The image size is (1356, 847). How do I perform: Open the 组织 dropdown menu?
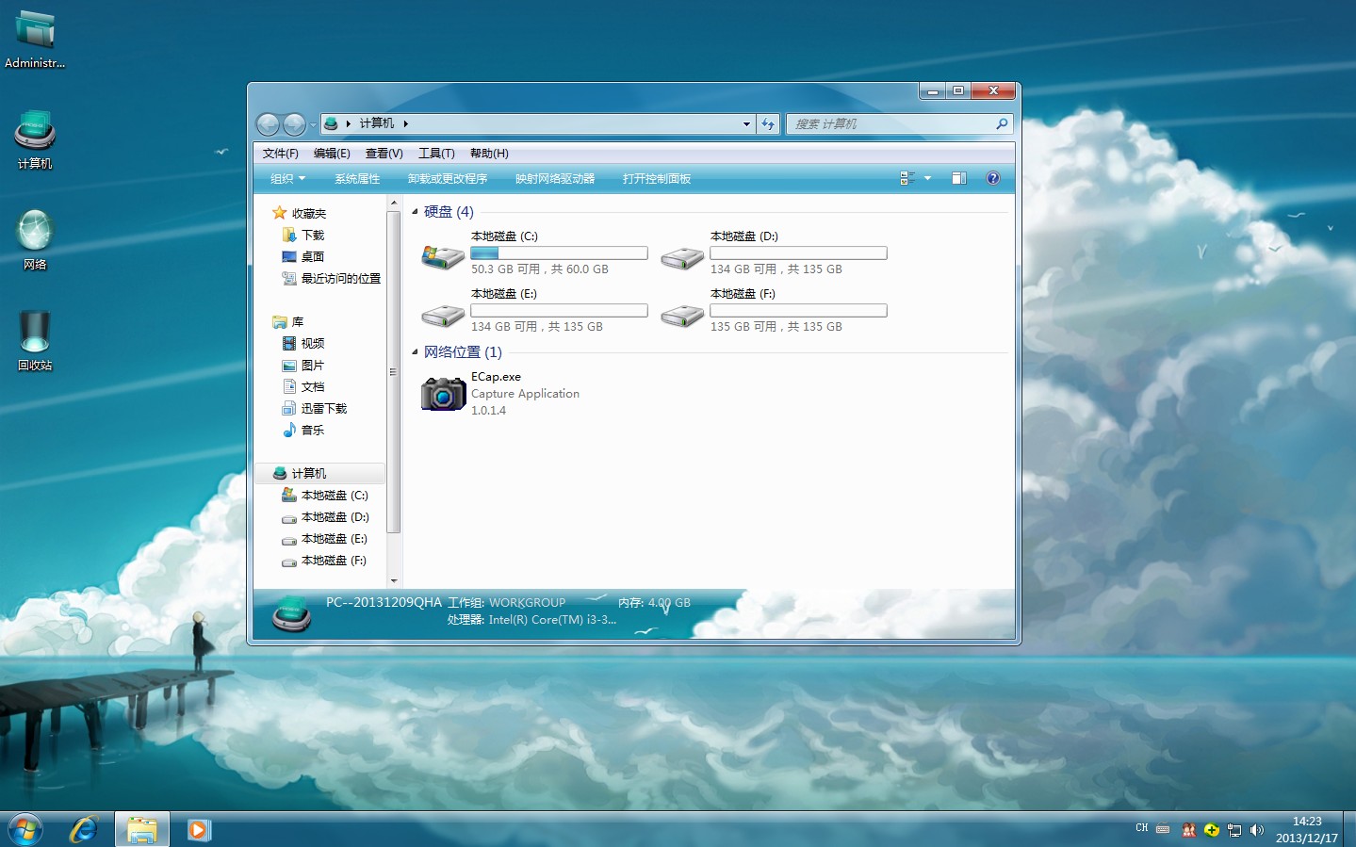click(287, 178)
